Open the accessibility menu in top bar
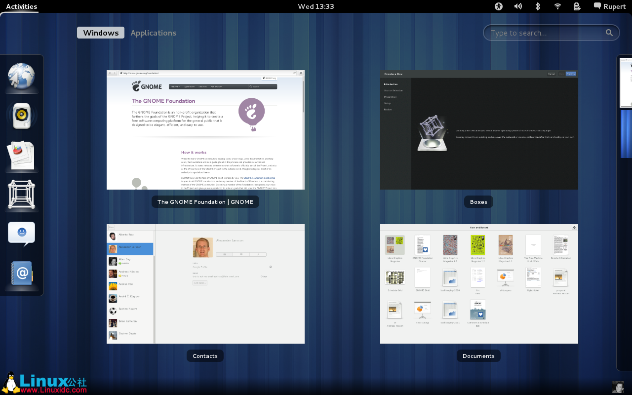Image resolution: width=632 pixels, height=395 pixels. [x=499, y=6]
